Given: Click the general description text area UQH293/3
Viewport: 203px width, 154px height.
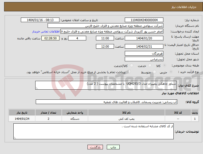Looking at the screenshot, I should (106, 85).
